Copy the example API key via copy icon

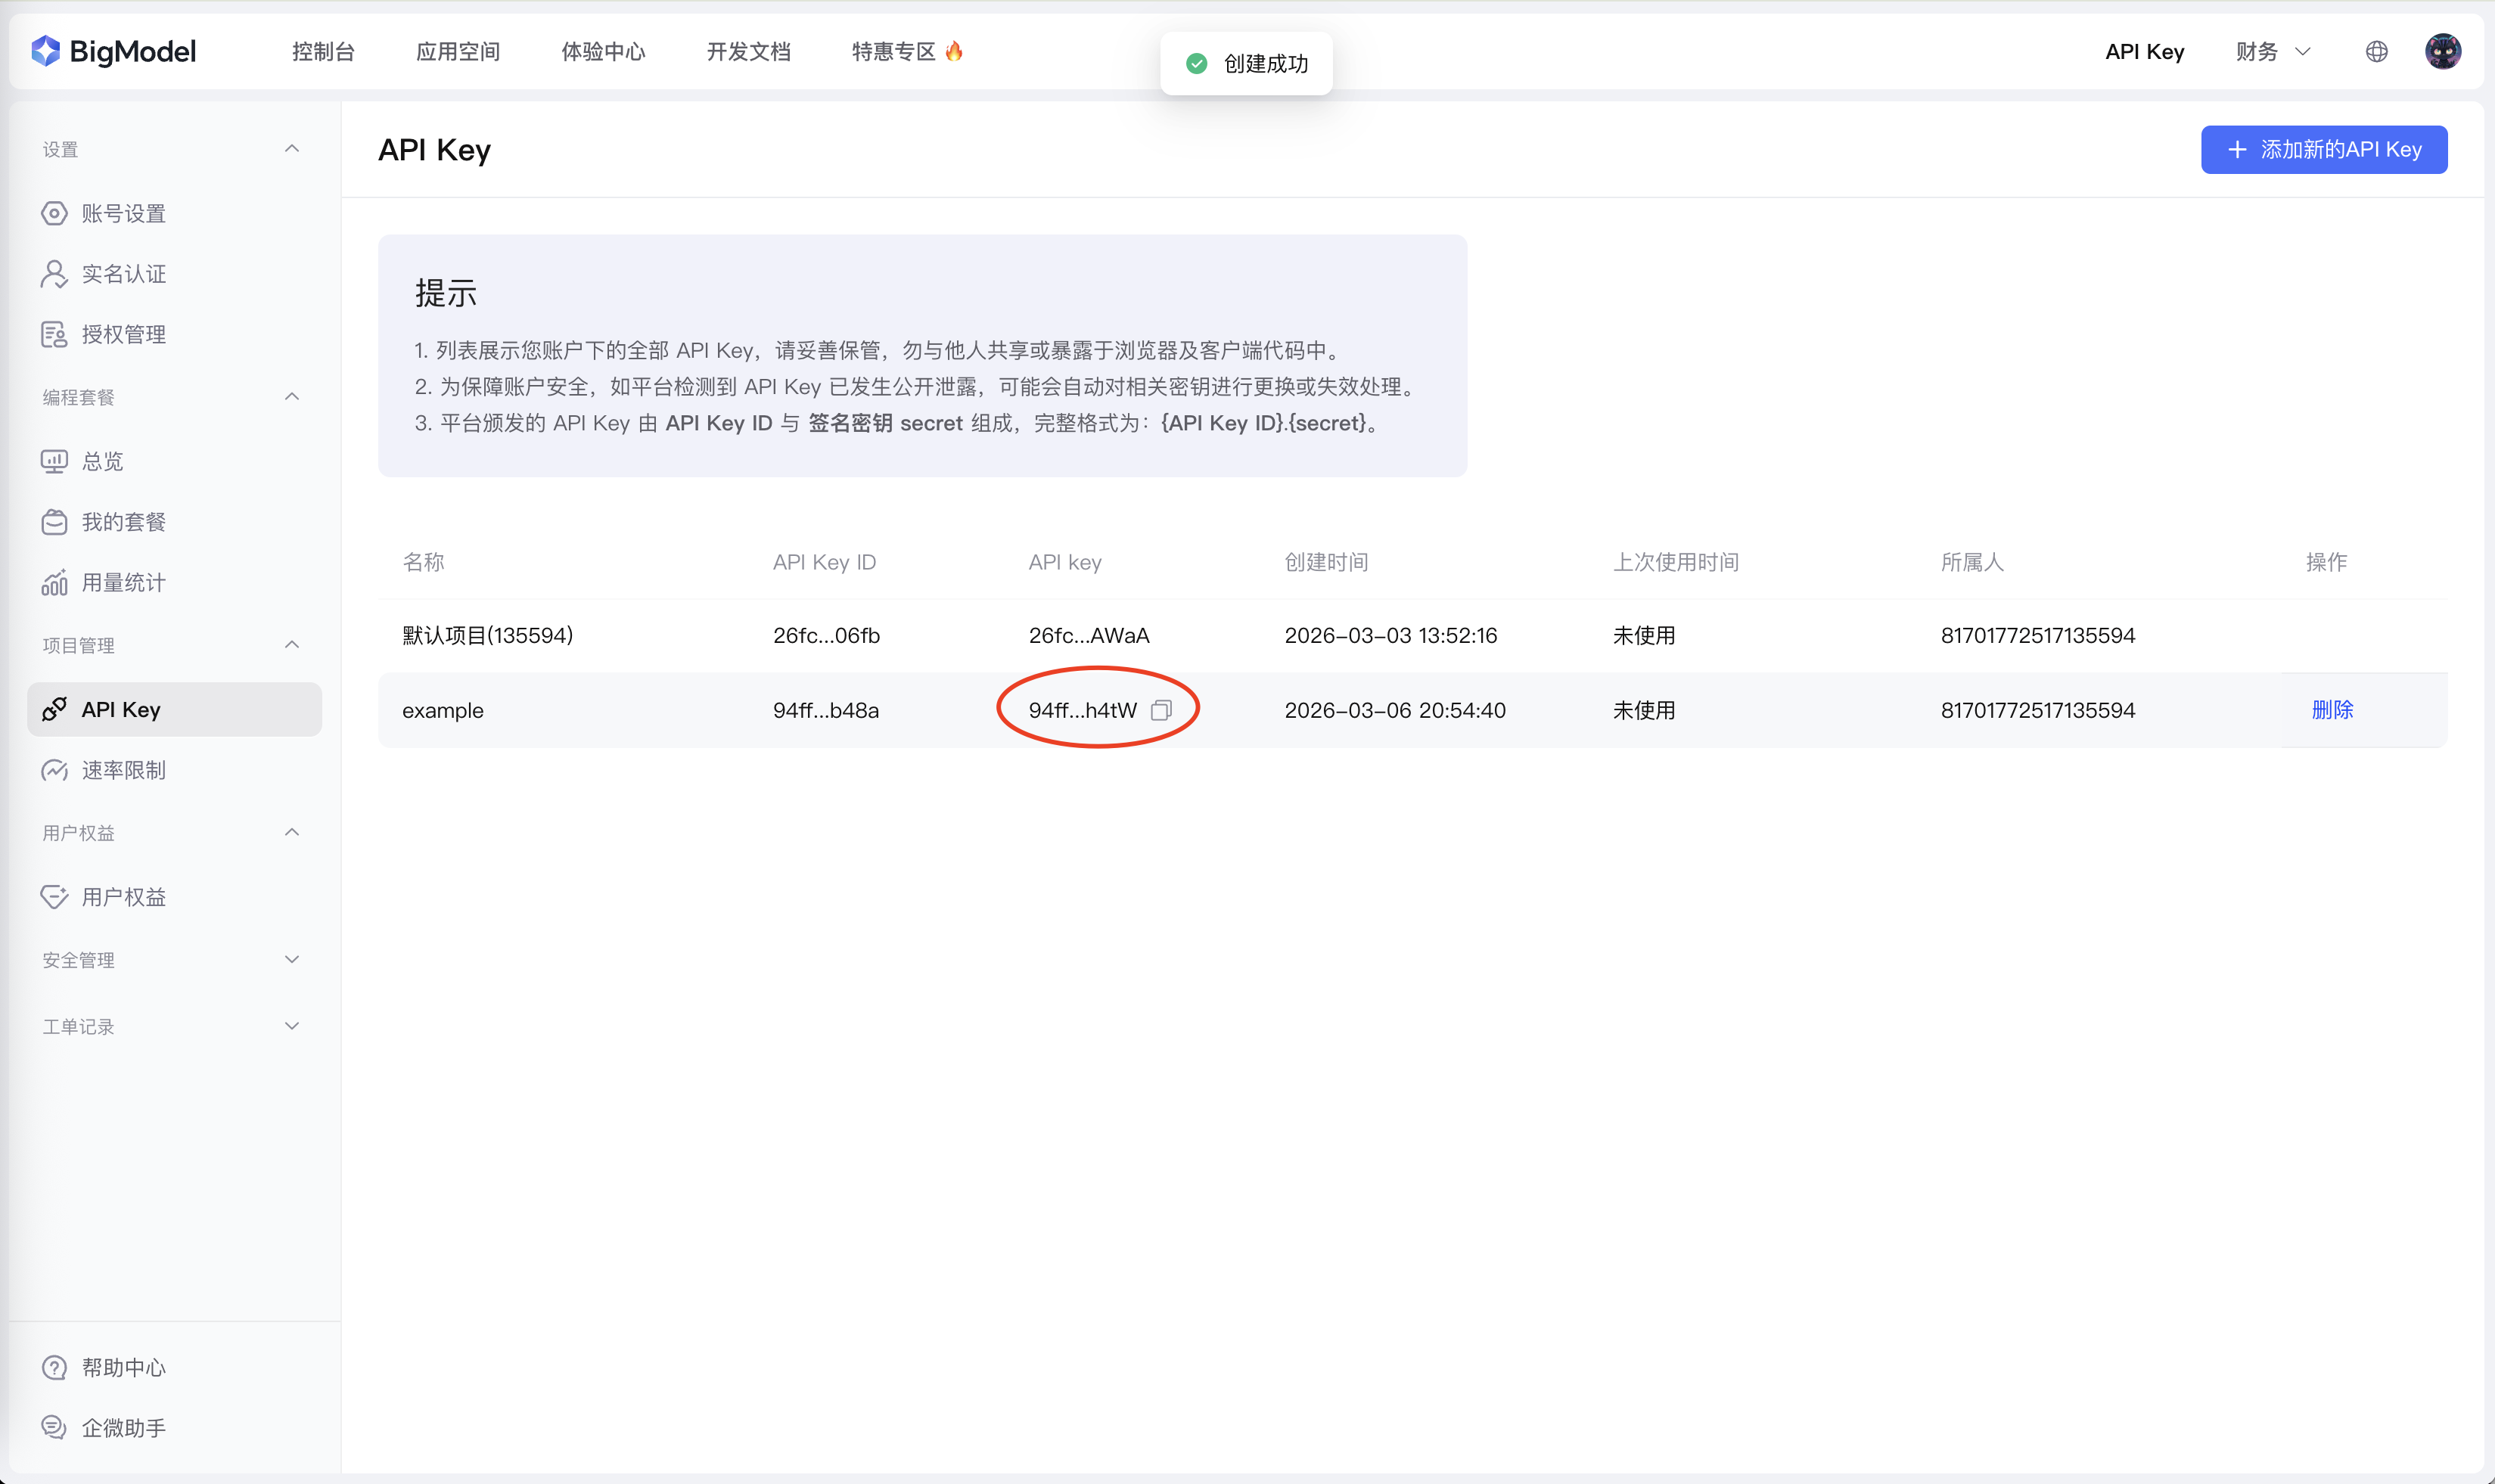[x=1160, y=710]
